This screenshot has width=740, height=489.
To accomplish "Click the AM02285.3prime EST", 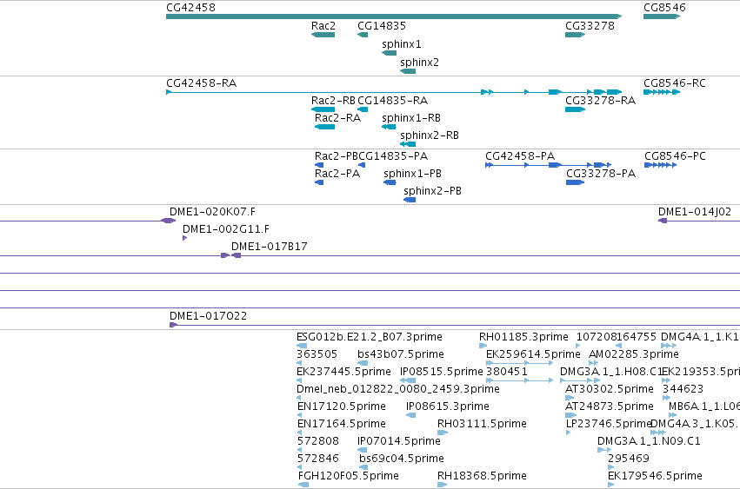I will tap(594, 363).
